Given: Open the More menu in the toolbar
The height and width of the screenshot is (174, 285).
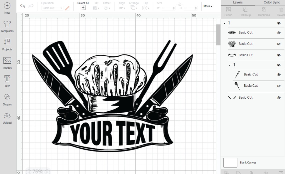Looking at the screenshot, I should 207,6.
